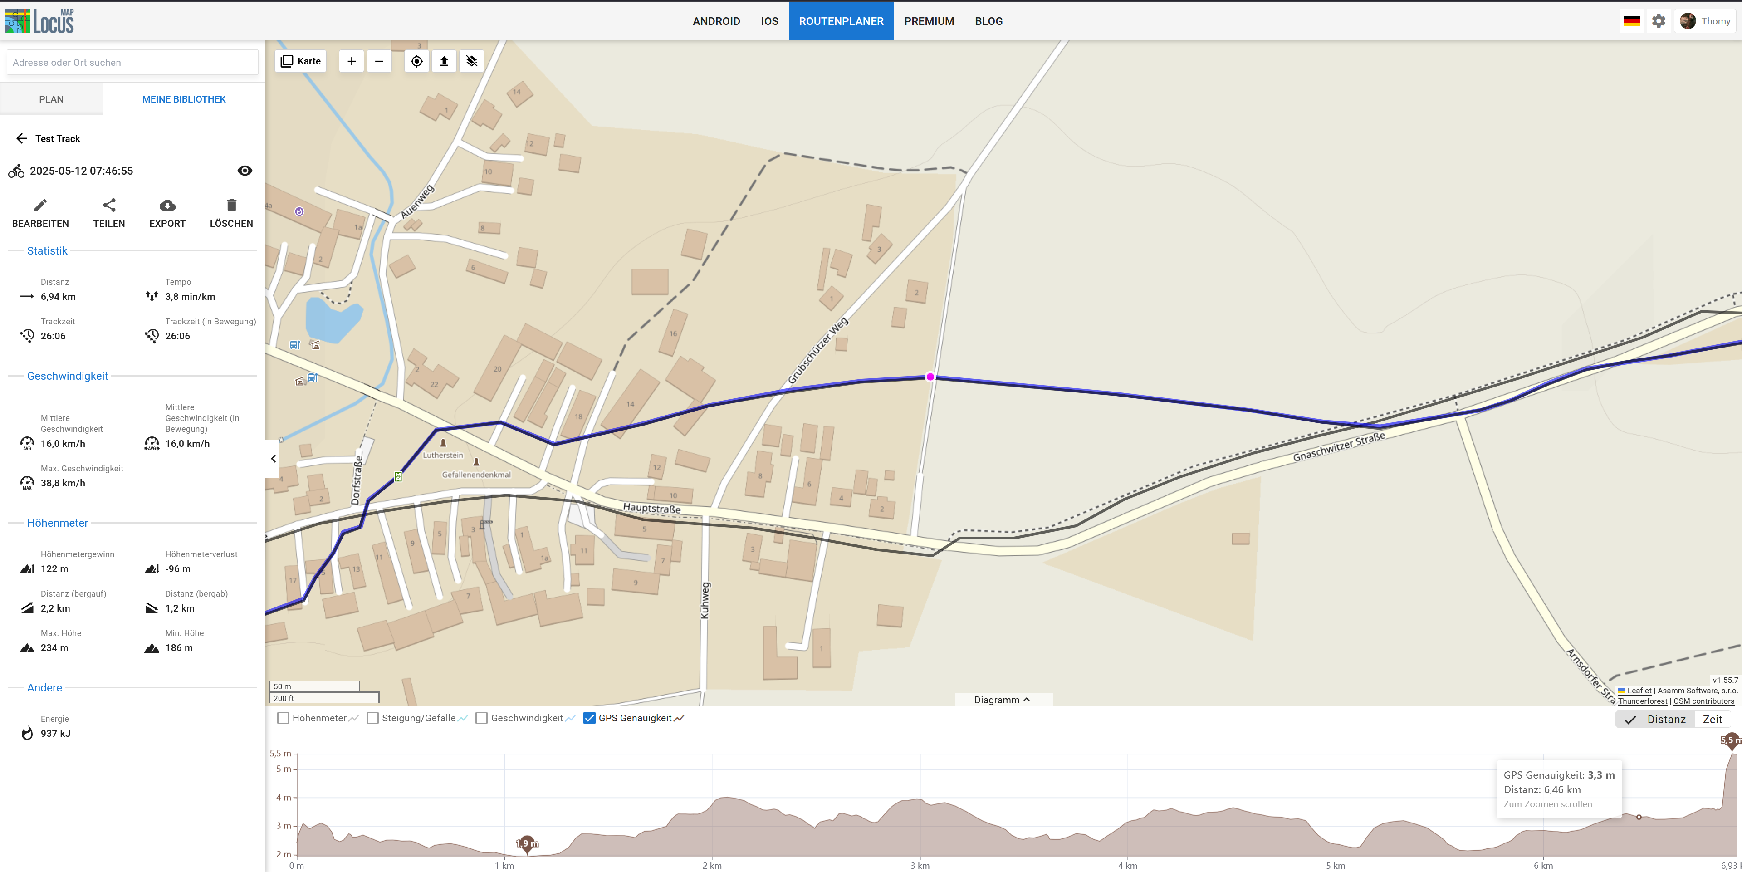Switch chart axis to Zeit

1712,719
